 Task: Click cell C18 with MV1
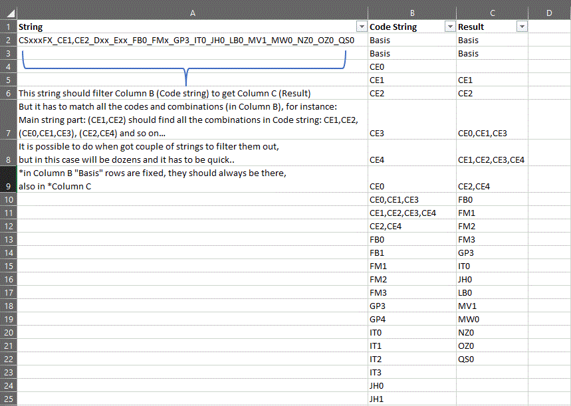[x=493, y=306]
